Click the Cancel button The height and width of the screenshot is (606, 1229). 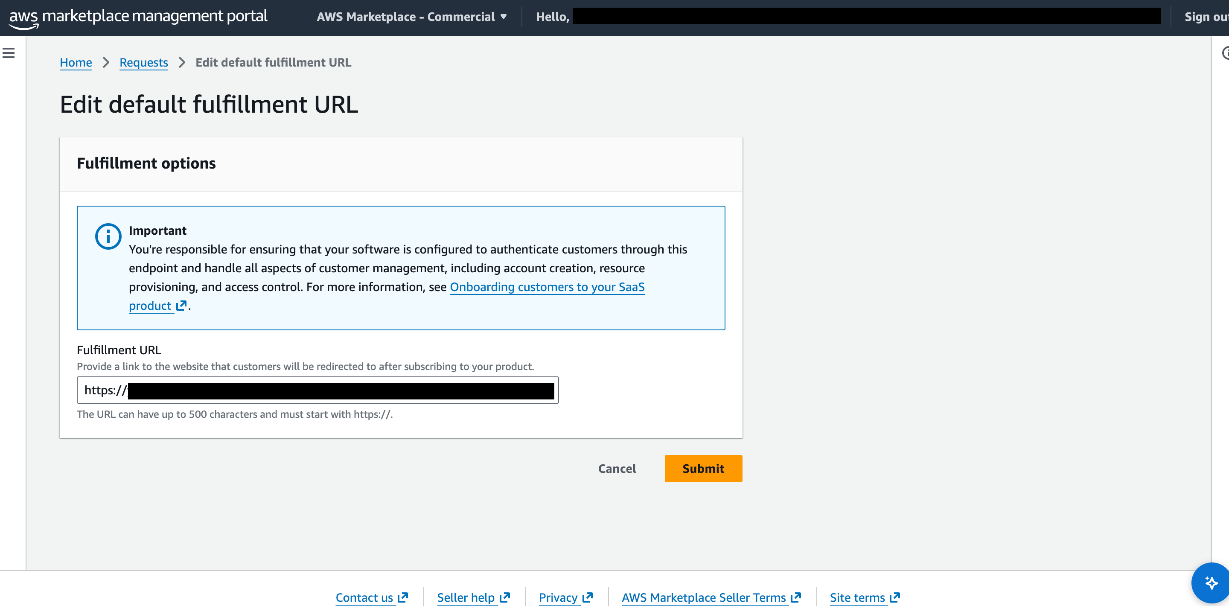[617, 469]
